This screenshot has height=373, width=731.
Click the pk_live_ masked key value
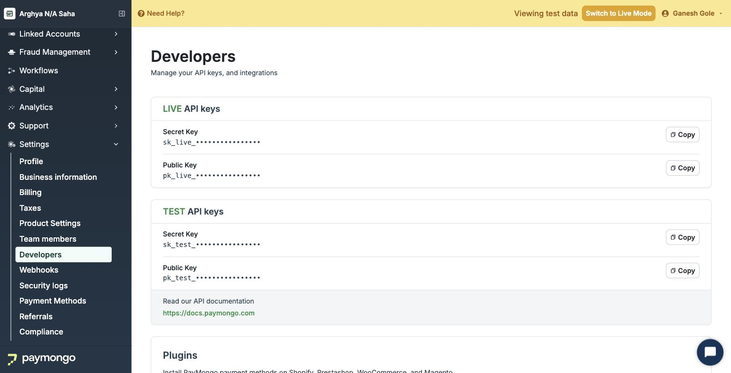tap(212, 176)
